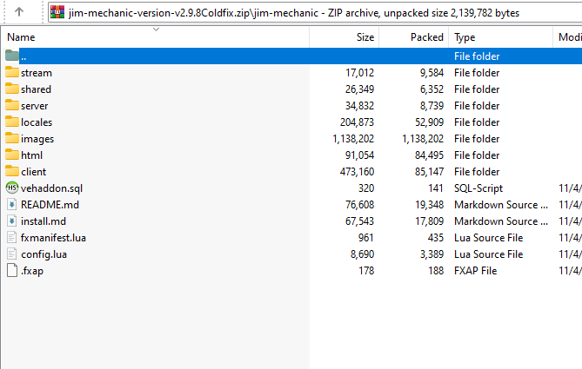Viewport: 582px width, 369px height.
Task: Click WinRAR archive icon in address bar
Action: point(57,12)
